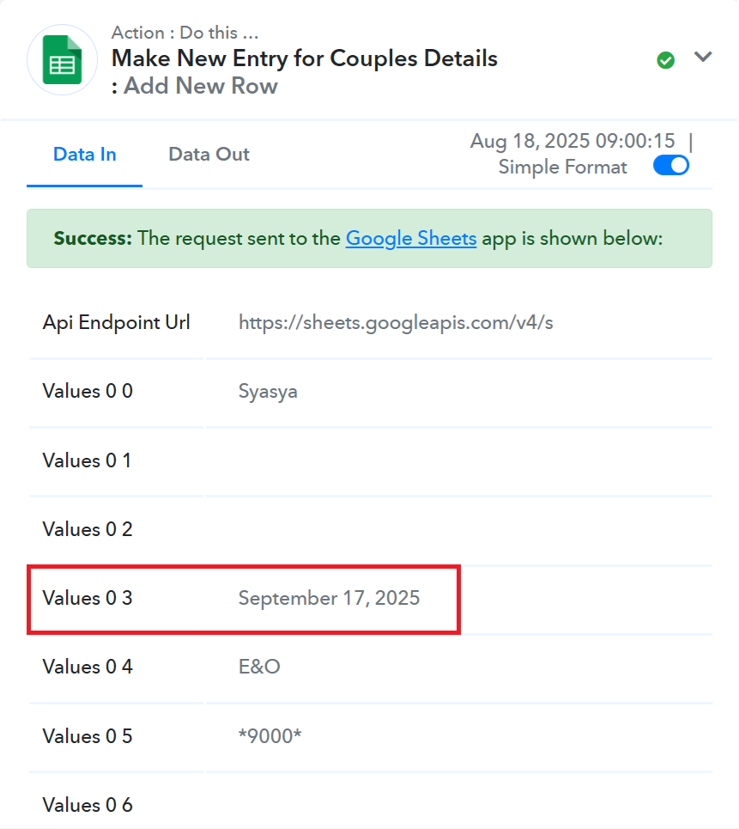
Task: Click the *9000* value in Values 0 5
Action: [270, 735]
